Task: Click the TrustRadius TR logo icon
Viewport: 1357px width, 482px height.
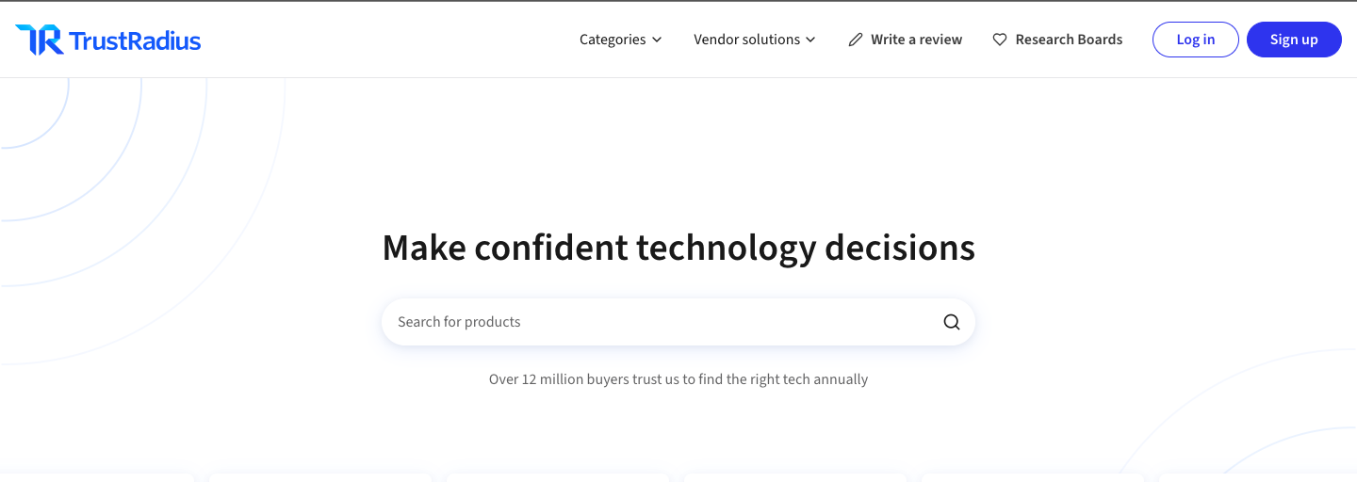Action: (x=40, y=40)
